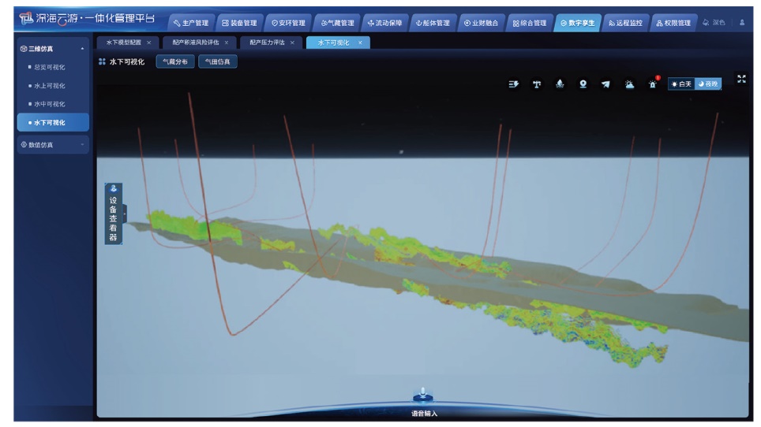Image resolution: width=761 pixels, height=427 pixels.
Task: Click the user profile icon at top right
Action: [742, 23]
